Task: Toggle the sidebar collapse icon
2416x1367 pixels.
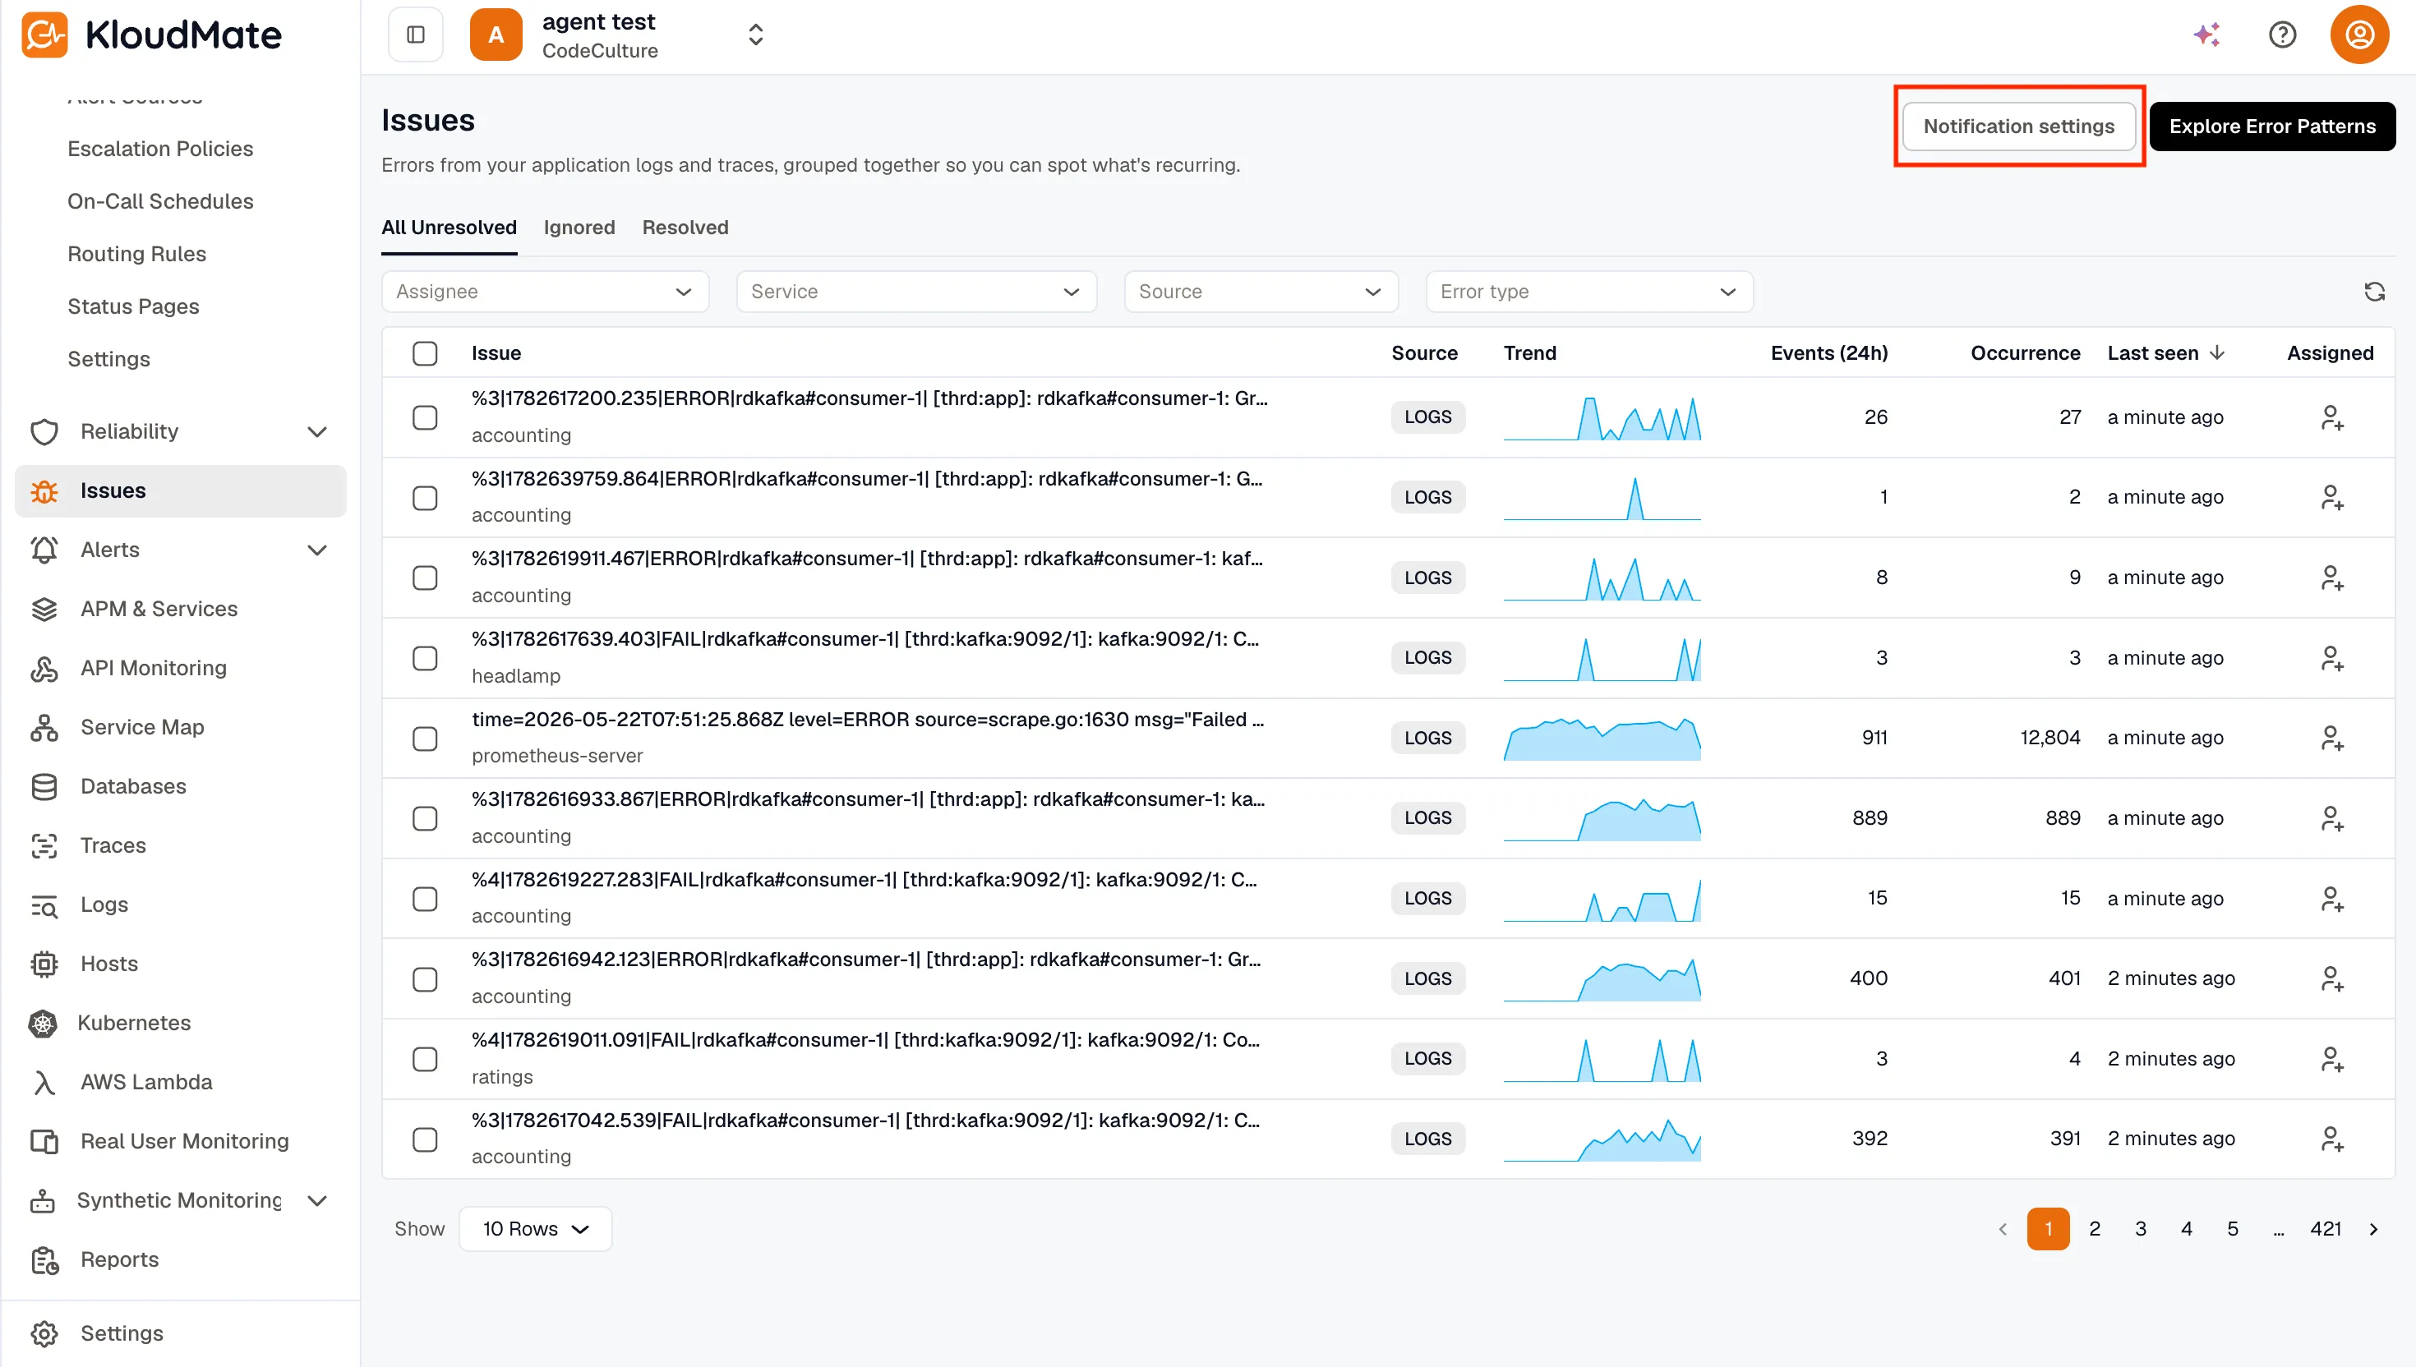Action: pyautogui.click(x=416, y=35)
